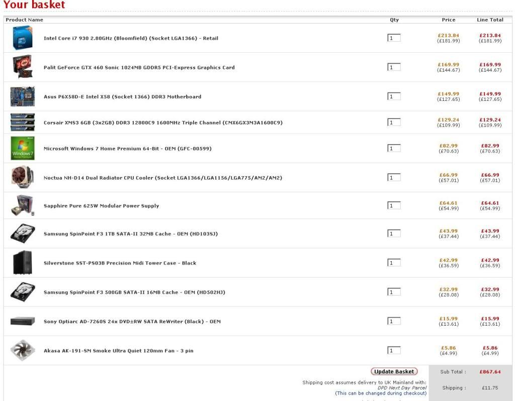Open the Sapphire Pure 625W power supply image
The width and height of the screenshot is (515, 401).
[x=22, y=206]
